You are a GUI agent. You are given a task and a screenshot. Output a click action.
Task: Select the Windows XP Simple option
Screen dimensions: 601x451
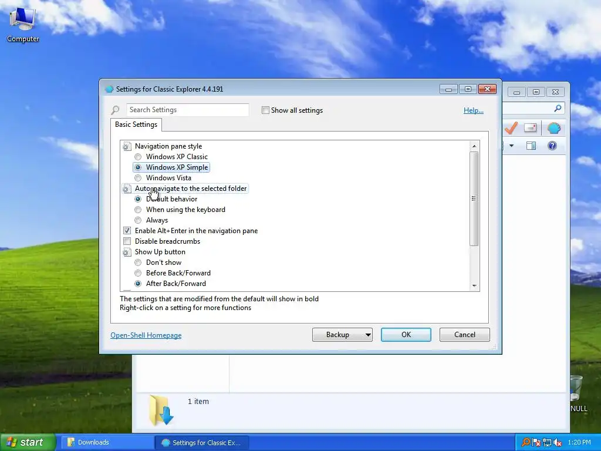tap(171, 167)
